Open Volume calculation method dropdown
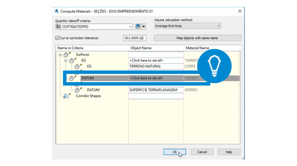297x166 pixels. (219, 26)
